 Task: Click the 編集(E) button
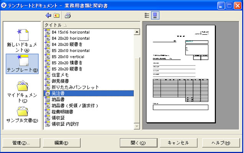[61, 143]
